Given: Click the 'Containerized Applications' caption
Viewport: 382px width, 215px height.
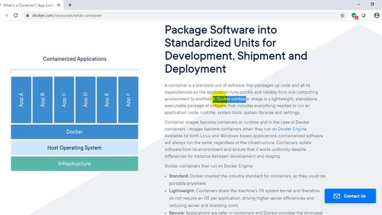Looking at the screenshot, I should [75, 59].
